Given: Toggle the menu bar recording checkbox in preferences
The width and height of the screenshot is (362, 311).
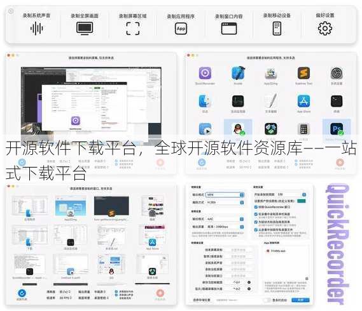Looking at the screenshot, I should tap(256, 215).
